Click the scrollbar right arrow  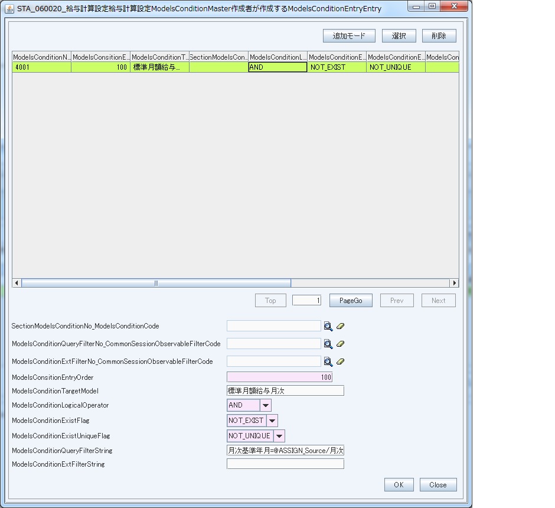pos(455,283)
